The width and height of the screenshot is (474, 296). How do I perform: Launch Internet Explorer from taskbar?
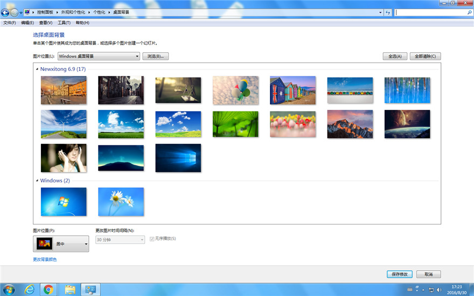pyautogui.click(x=29, y=290)
